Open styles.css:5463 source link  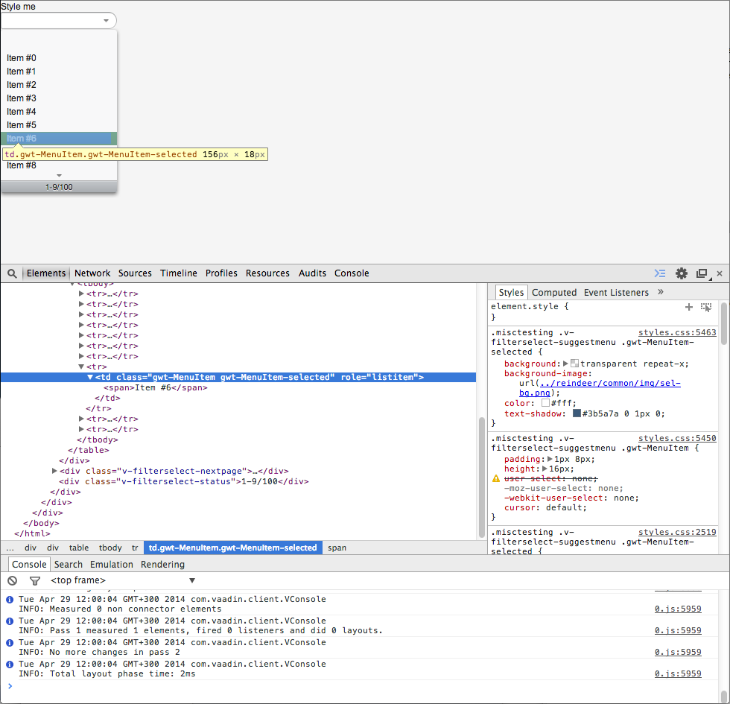[x=677, y=333]
